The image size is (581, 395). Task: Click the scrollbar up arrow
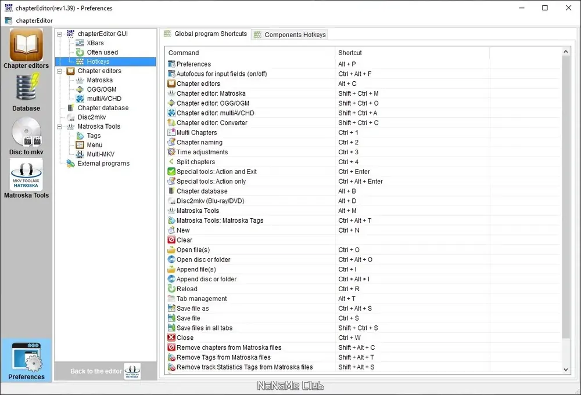(565, 52)
